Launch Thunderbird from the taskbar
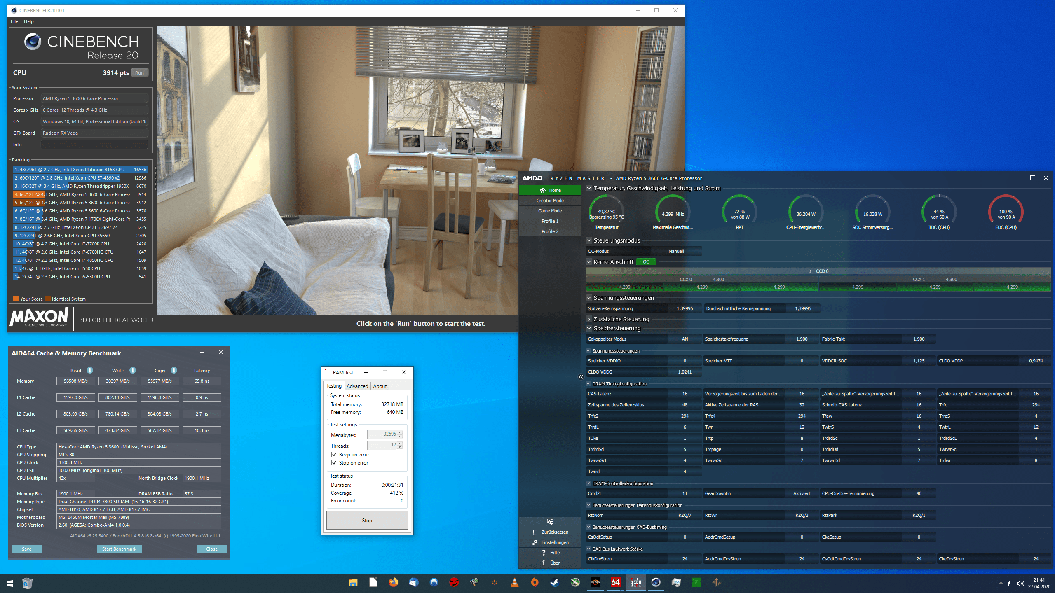Image resolution: width=1055 pixels, height=593 pixels. [x=413, y=582]
